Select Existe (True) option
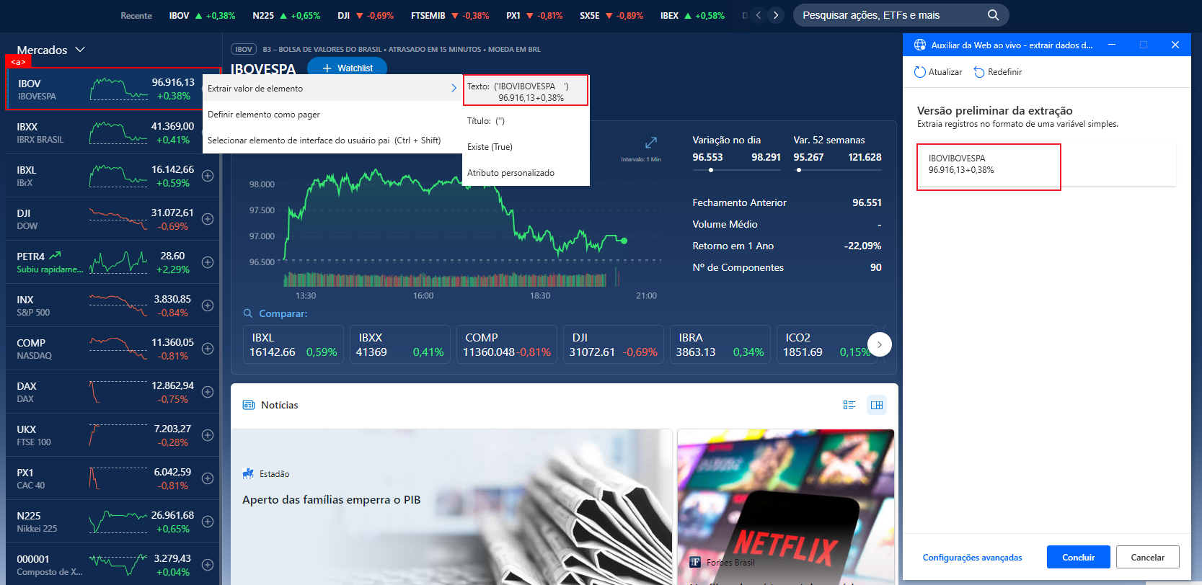Viewport: 1202px width, 585px height. click(526, 147)
